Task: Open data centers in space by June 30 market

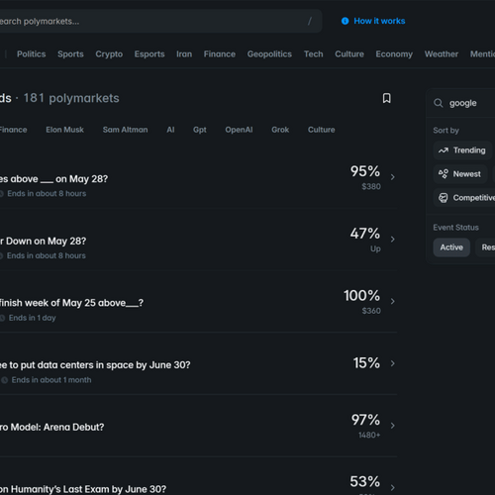Action: [x=95, y=365]
